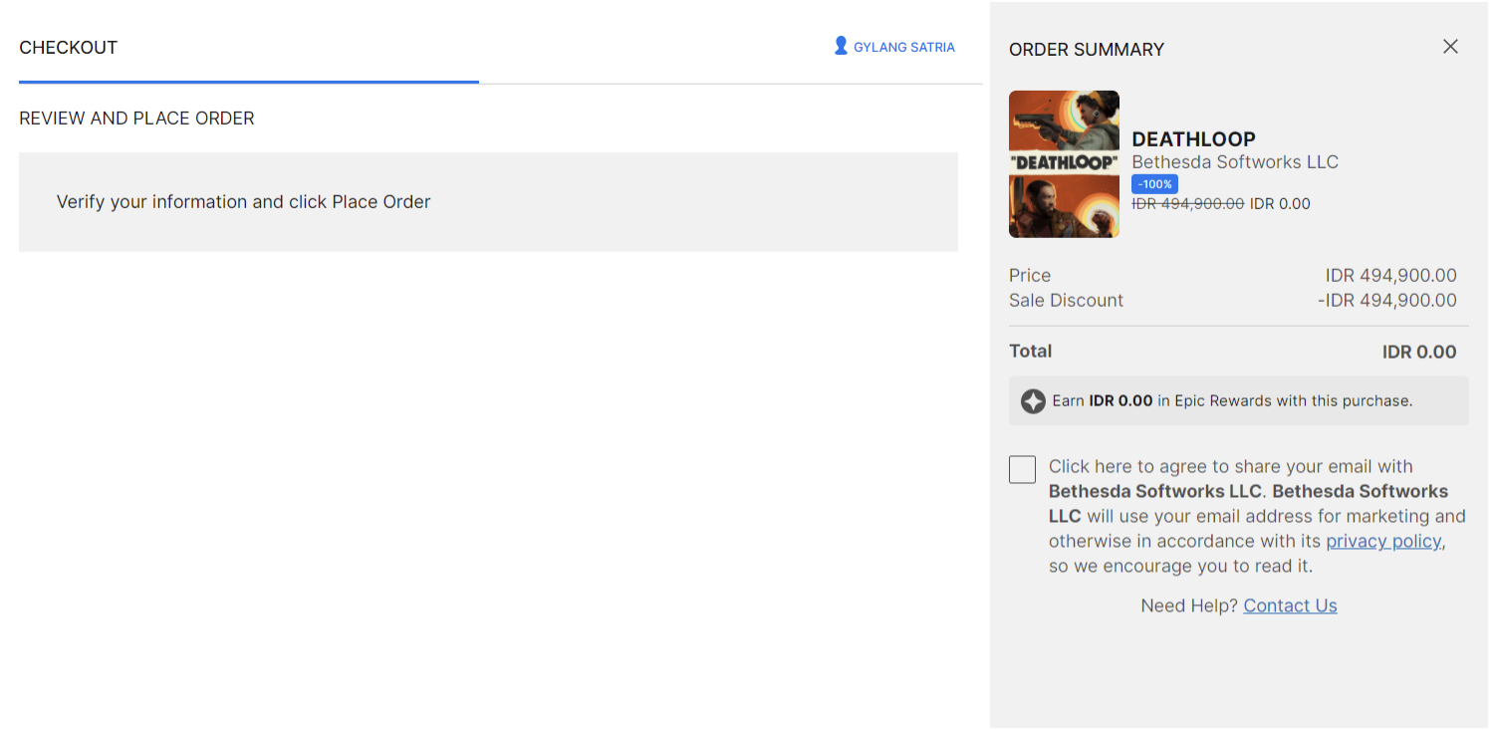Click the DEATHLOOP product title

tap(1193, 139)
